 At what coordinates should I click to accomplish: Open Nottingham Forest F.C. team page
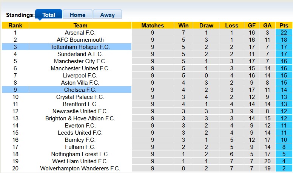pyautogui.click(x=80, y=154)
